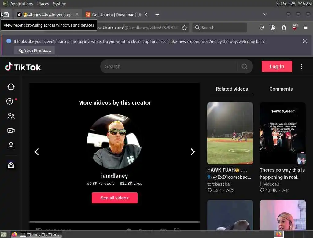Image resolution: width=313 pixels, height=238 pixels.
Task: Click the #funny #fy taskbar window button
Action: tap(41, 234)
